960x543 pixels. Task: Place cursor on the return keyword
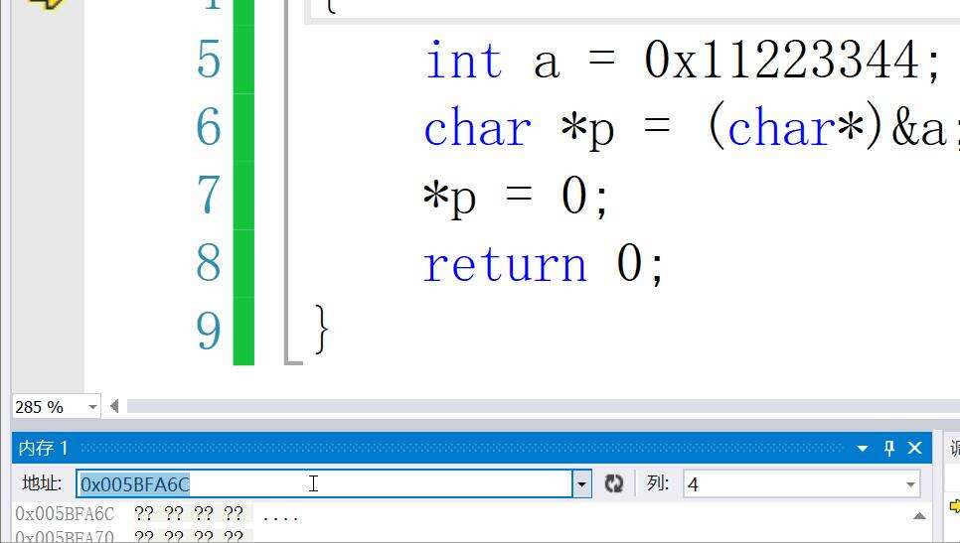click(x=505, y=264)
